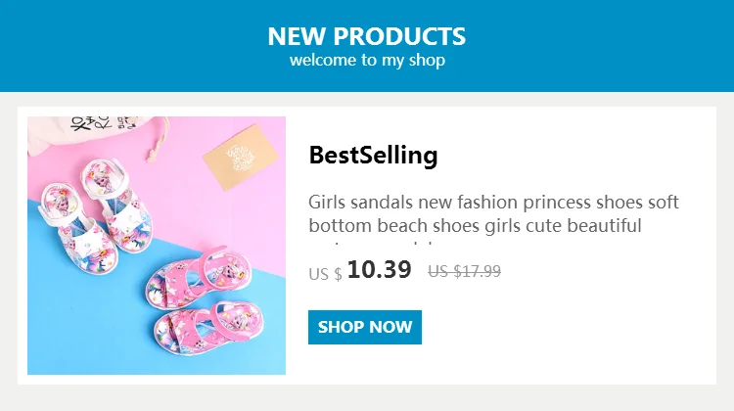Open the girls sandals product photo

[x=157, y=246]
